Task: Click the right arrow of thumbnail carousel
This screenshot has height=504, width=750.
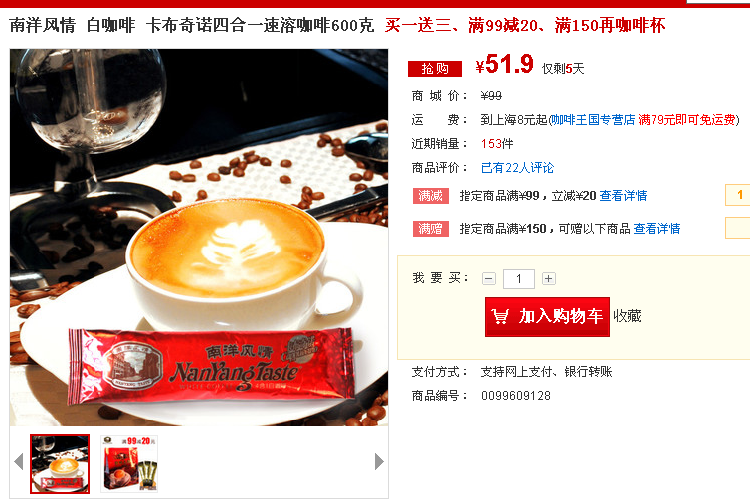Action: tap(379, 462)
